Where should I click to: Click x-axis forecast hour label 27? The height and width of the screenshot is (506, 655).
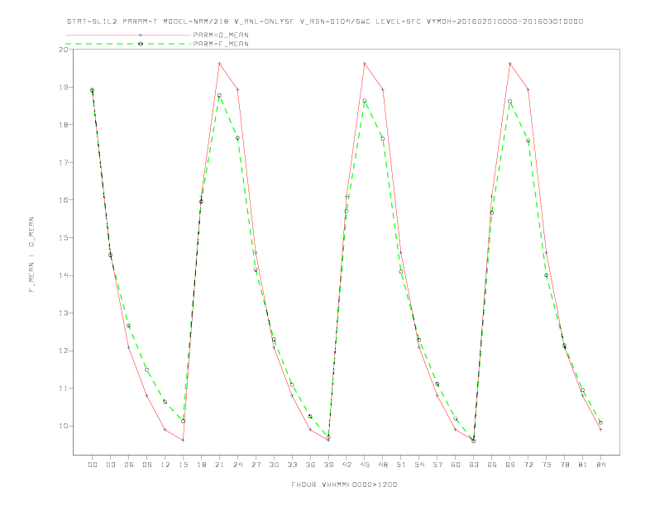tap(256, 465)
